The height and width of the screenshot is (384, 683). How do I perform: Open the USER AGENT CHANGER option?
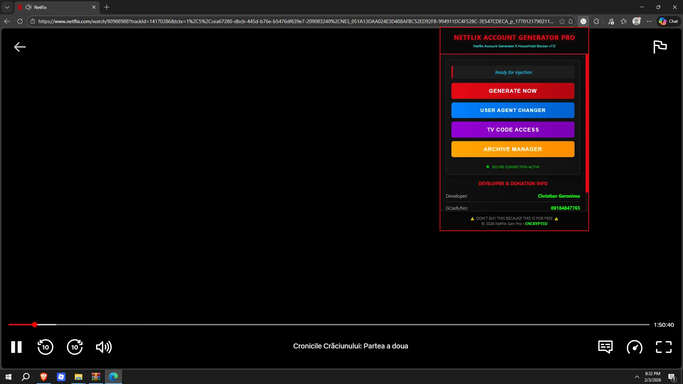(513, 110)
